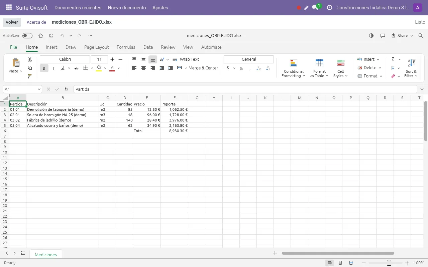428x267 pixels.
Task: Open Nuevo documento
Action: (x=127, y=7)
